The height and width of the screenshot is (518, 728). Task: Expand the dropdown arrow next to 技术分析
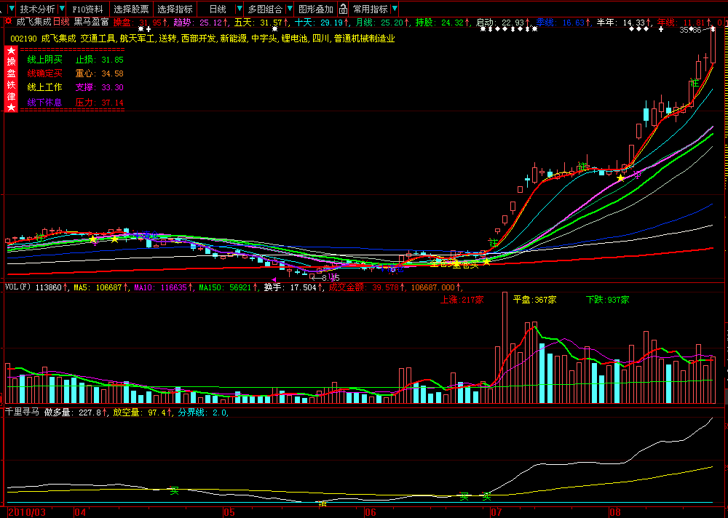[x=61, y=9]
